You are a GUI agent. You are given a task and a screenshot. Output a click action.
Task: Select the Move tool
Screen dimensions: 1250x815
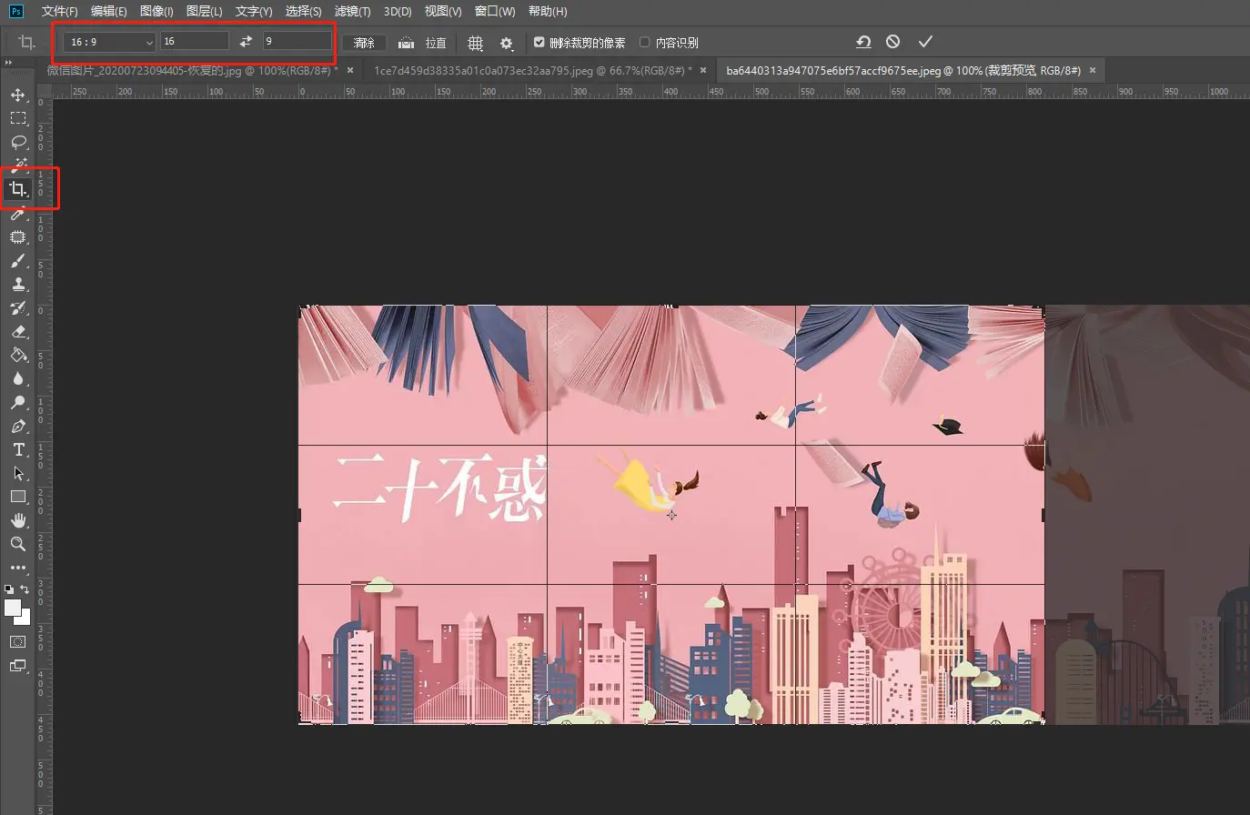17,95
